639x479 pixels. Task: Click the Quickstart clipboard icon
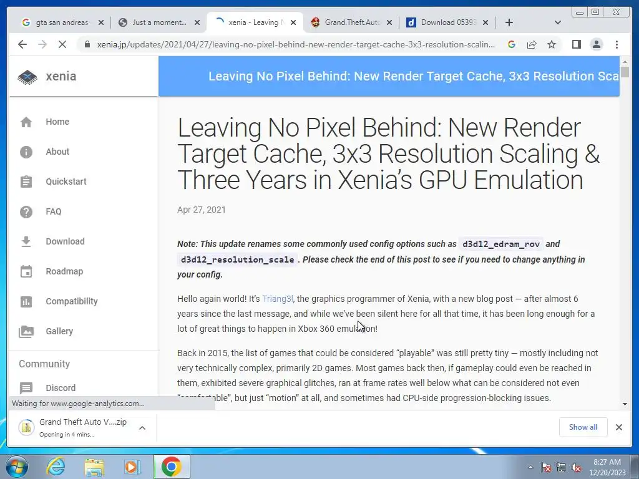point(26,181)
